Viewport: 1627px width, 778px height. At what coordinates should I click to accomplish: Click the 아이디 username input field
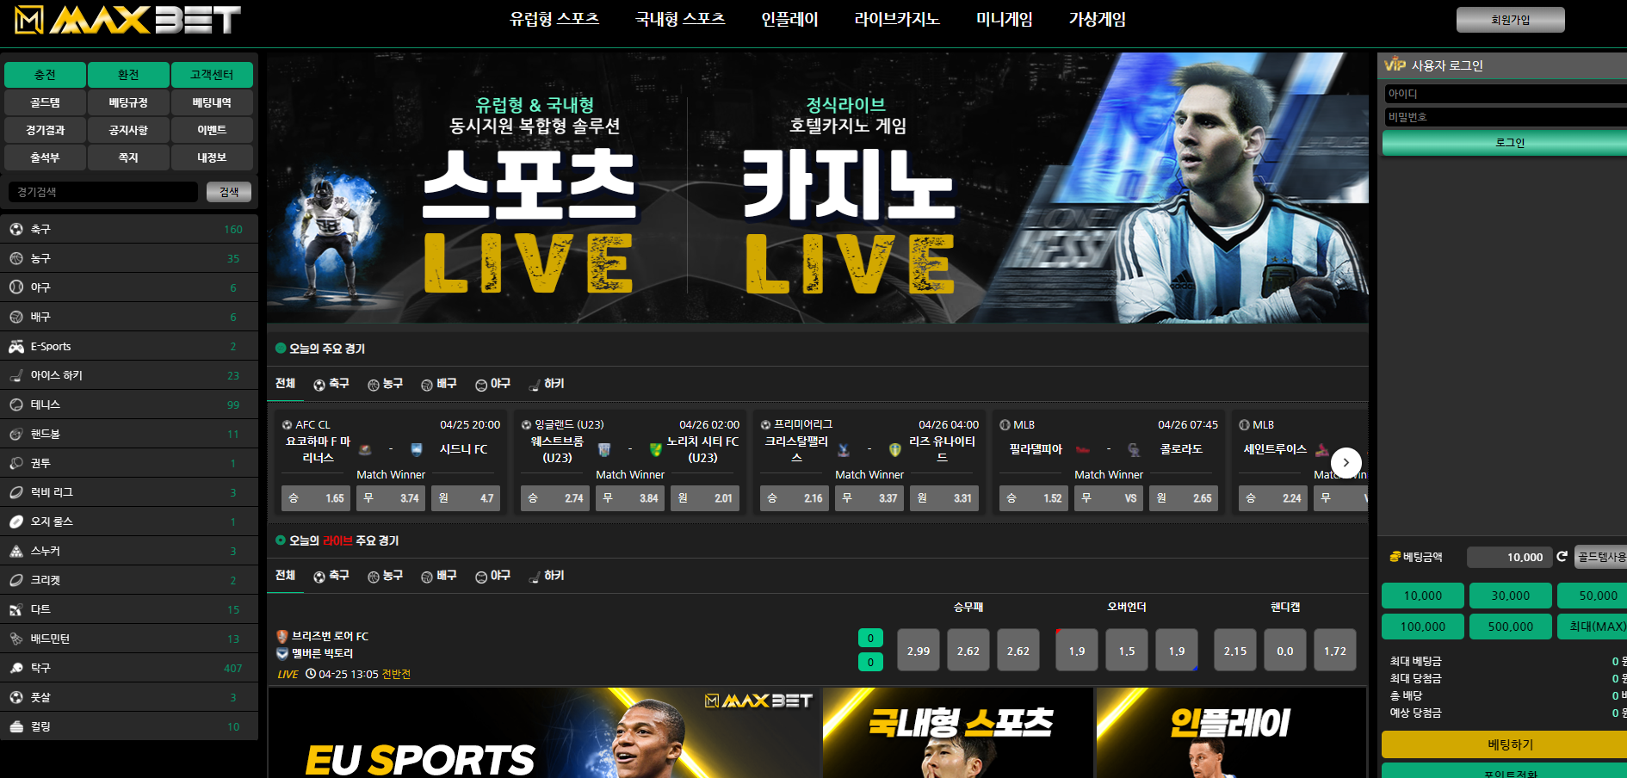(x=1506, y=94)
